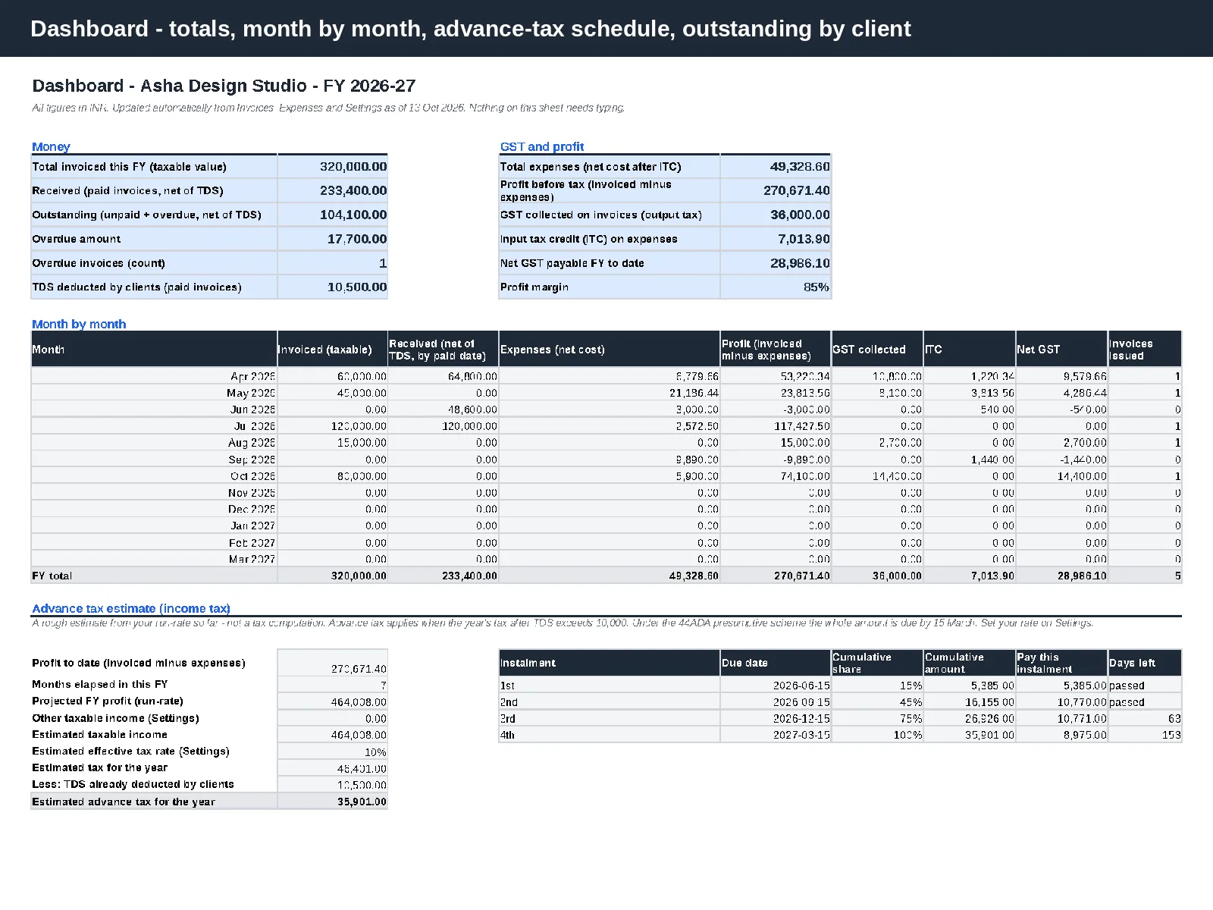
Task: Click the Money section heading
Action: click(51, 147)
